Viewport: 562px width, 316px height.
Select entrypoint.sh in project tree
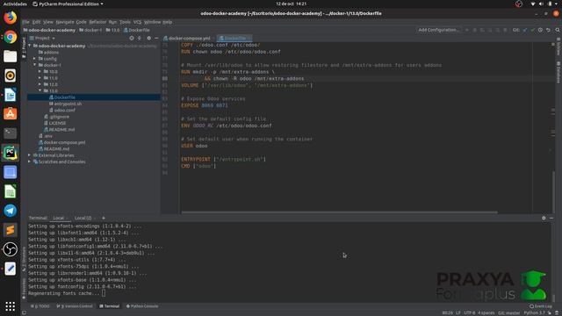68,104
